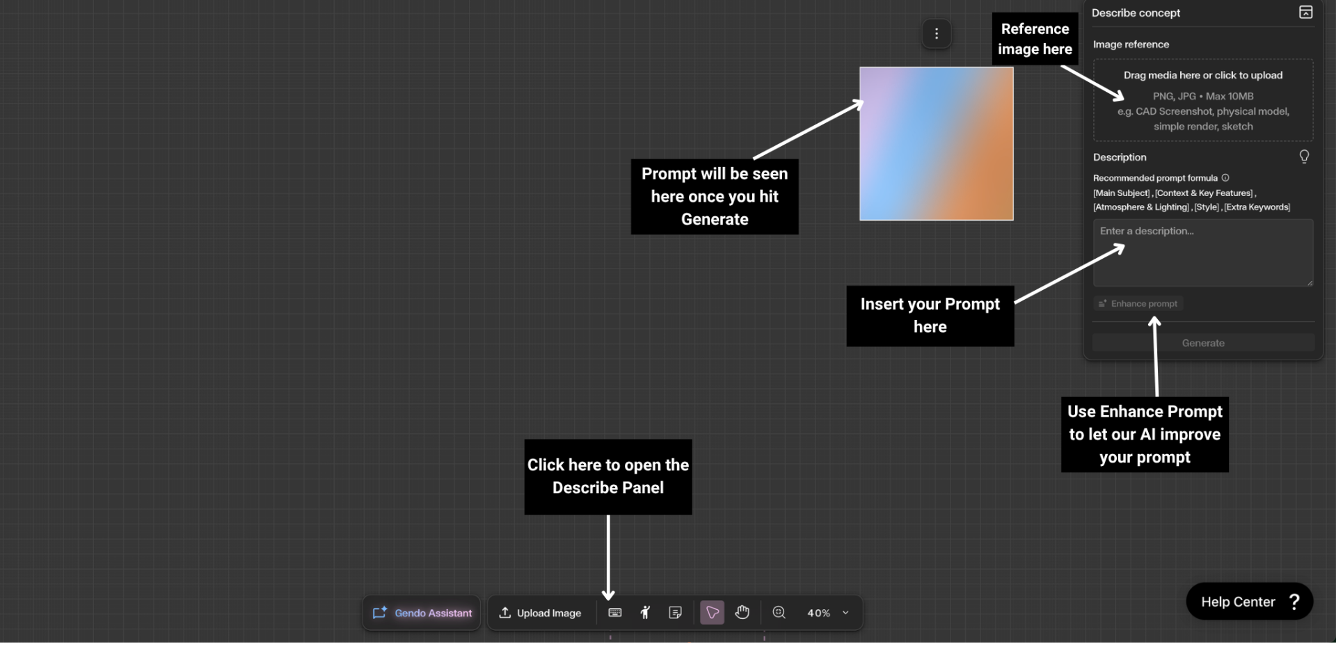The image size is (1336, 651).
Task: Click the Upload Image button
Action: coord(541,613)
